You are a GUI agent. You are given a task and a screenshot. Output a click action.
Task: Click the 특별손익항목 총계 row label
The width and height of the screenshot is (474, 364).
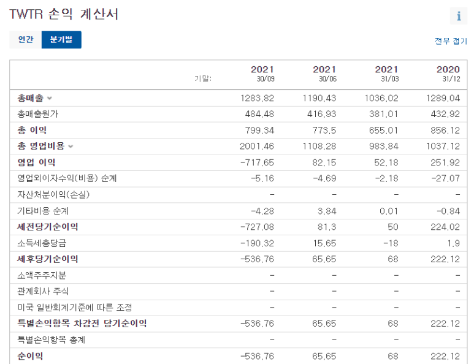[x=51, y=340]
